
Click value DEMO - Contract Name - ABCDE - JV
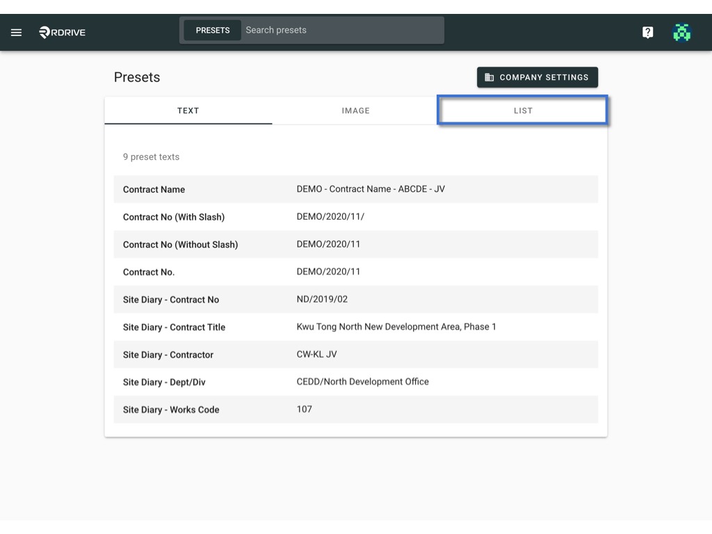pyautogui.click(x=371, y=189)
